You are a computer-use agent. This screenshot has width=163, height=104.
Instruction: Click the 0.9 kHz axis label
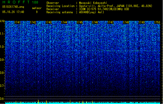2,60
